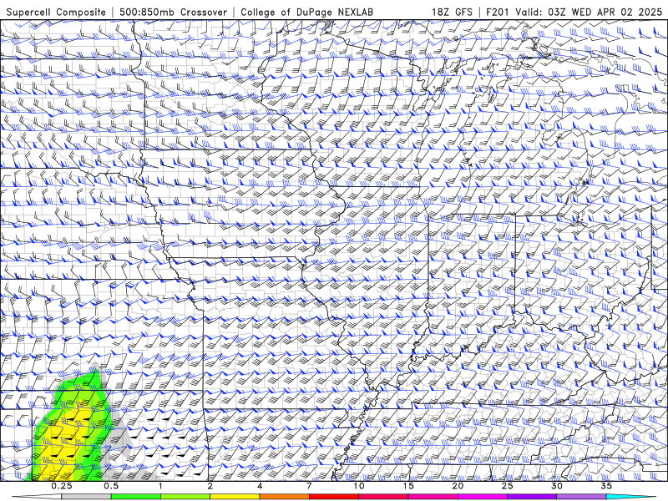Image resolution: width=668 pixels, height=501 pixels.
Task: Select the bright green color bar segment
Action: pos(136,497)
